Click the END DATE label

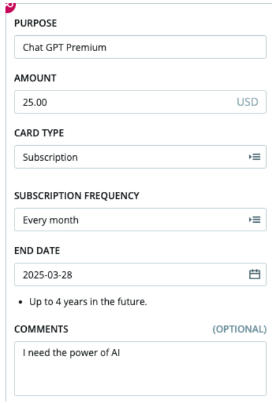pos(37,251)
